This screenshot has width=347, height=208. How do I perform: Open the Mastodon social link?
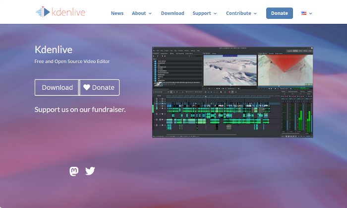pyautogui.click(x=74, y=171)
